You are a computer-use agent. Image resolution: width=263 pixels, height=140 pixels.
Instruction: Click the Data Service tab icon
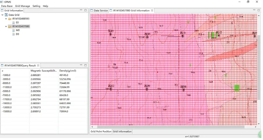pos(92,10)
